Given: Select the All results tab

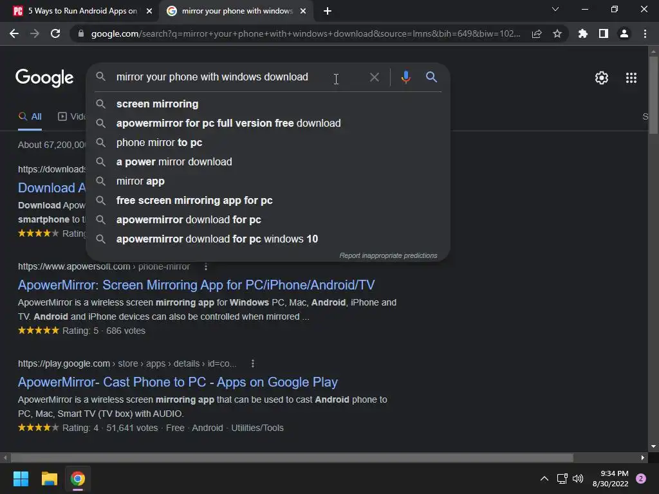Looking at the screenshot, I should (x=30, y=116).
